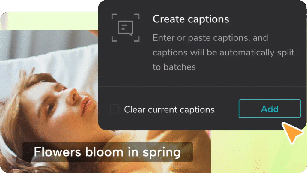Click the "to batches" description text
The height and width of the screenshot is (173, 307).
174,67
